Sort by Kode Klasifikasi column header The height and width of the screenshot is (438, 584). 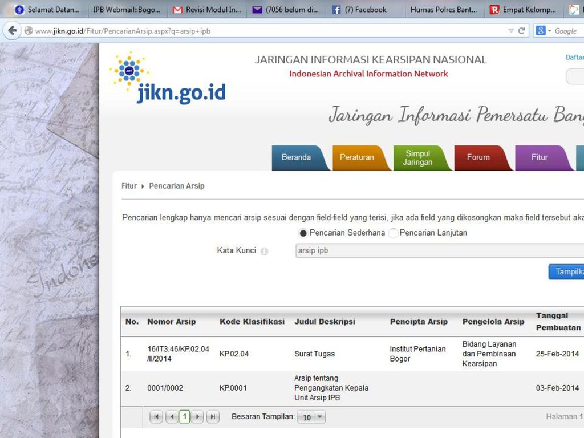coord(252,322)
